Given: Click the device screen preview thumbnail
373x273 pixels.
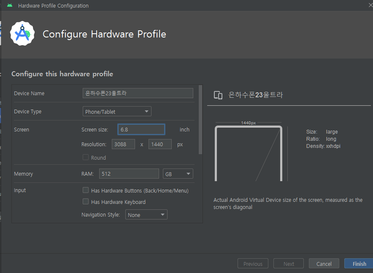Looking at the screenshot, I should click(x=249, y=153).
